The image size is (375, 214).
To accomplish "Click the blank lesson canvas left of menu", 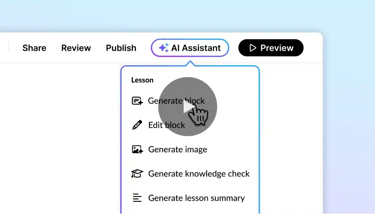I will 59,137.
